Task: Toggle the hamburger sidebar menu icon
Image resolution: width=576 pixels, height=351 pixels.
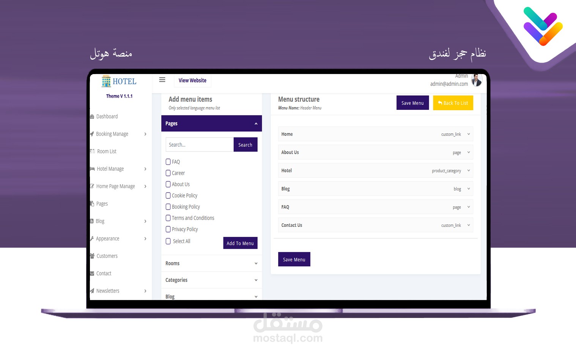Action: click(x=162, y=80)
